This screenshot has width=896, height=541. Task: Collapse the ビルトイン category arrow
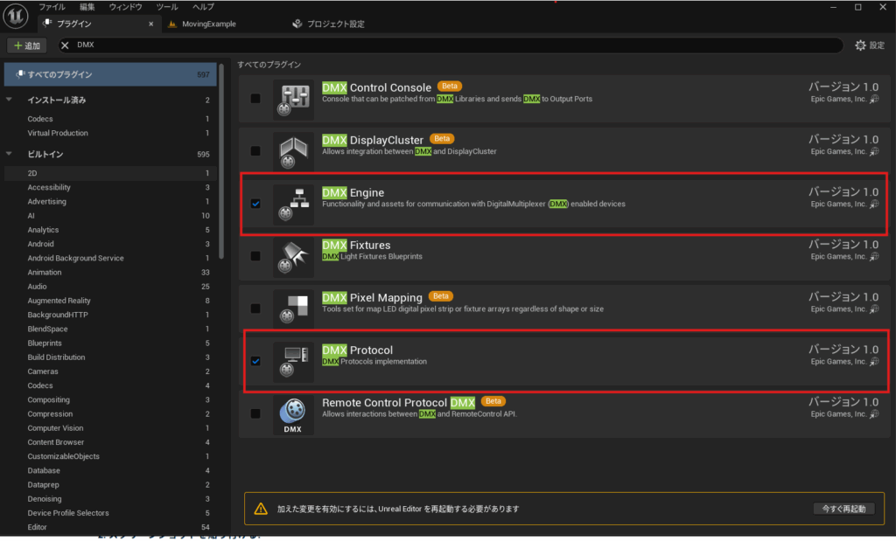click(9, 154)
